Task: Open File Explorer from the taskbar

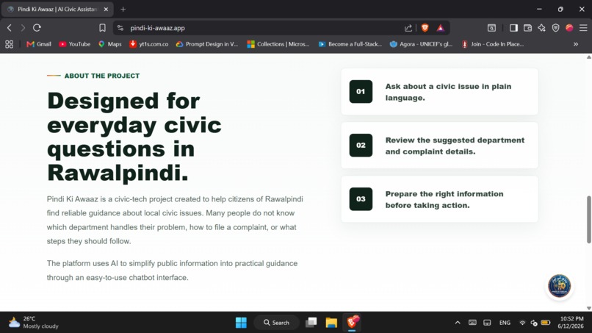Action: 331,323
